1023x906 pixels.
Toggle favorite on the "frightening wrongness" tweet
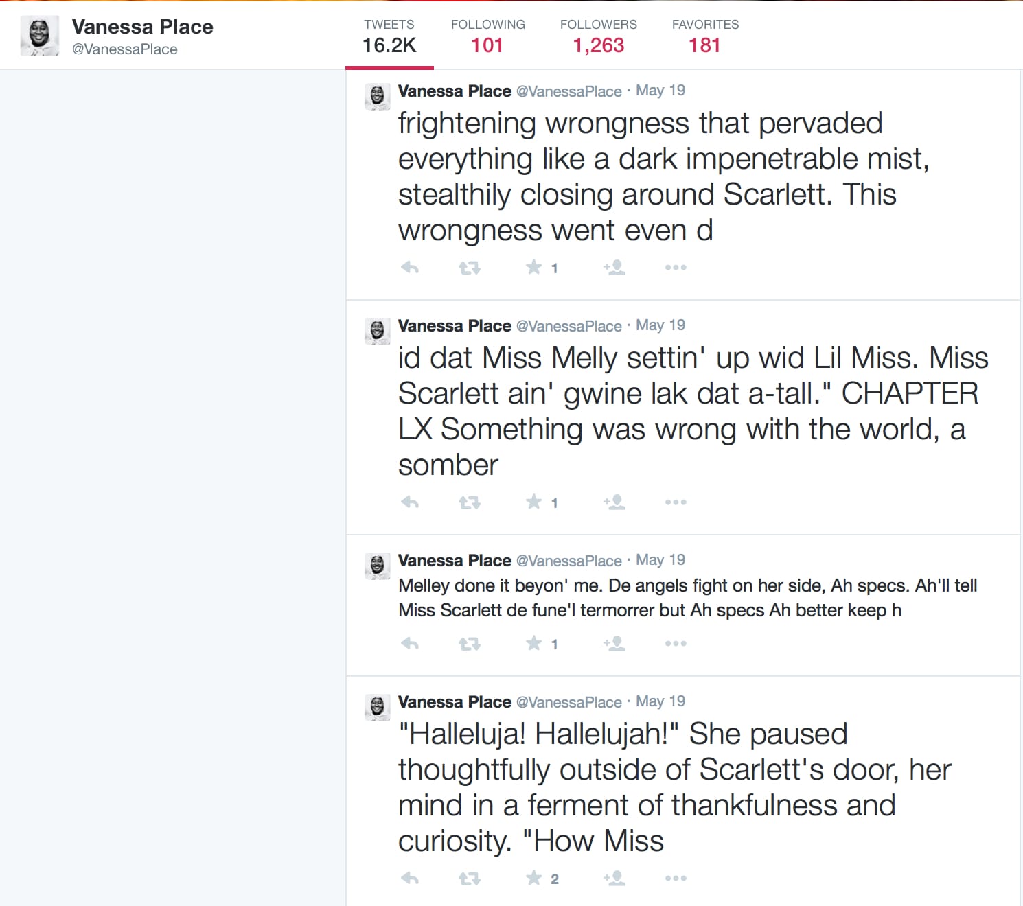(x=535, y=268)
